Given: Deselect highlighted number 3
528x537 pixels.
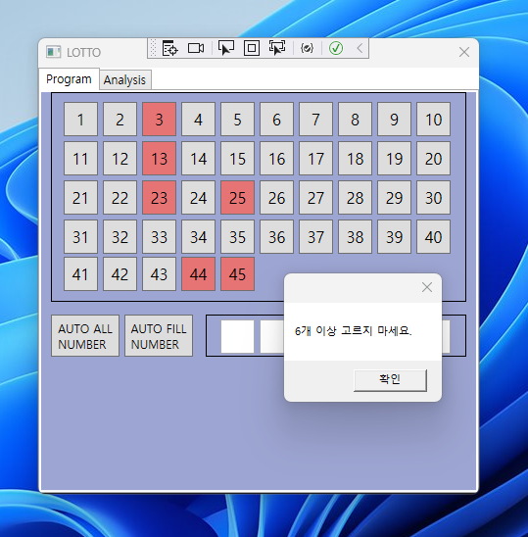Looking at the screenshot, I should pyautogui.click(x=160, y=120).
